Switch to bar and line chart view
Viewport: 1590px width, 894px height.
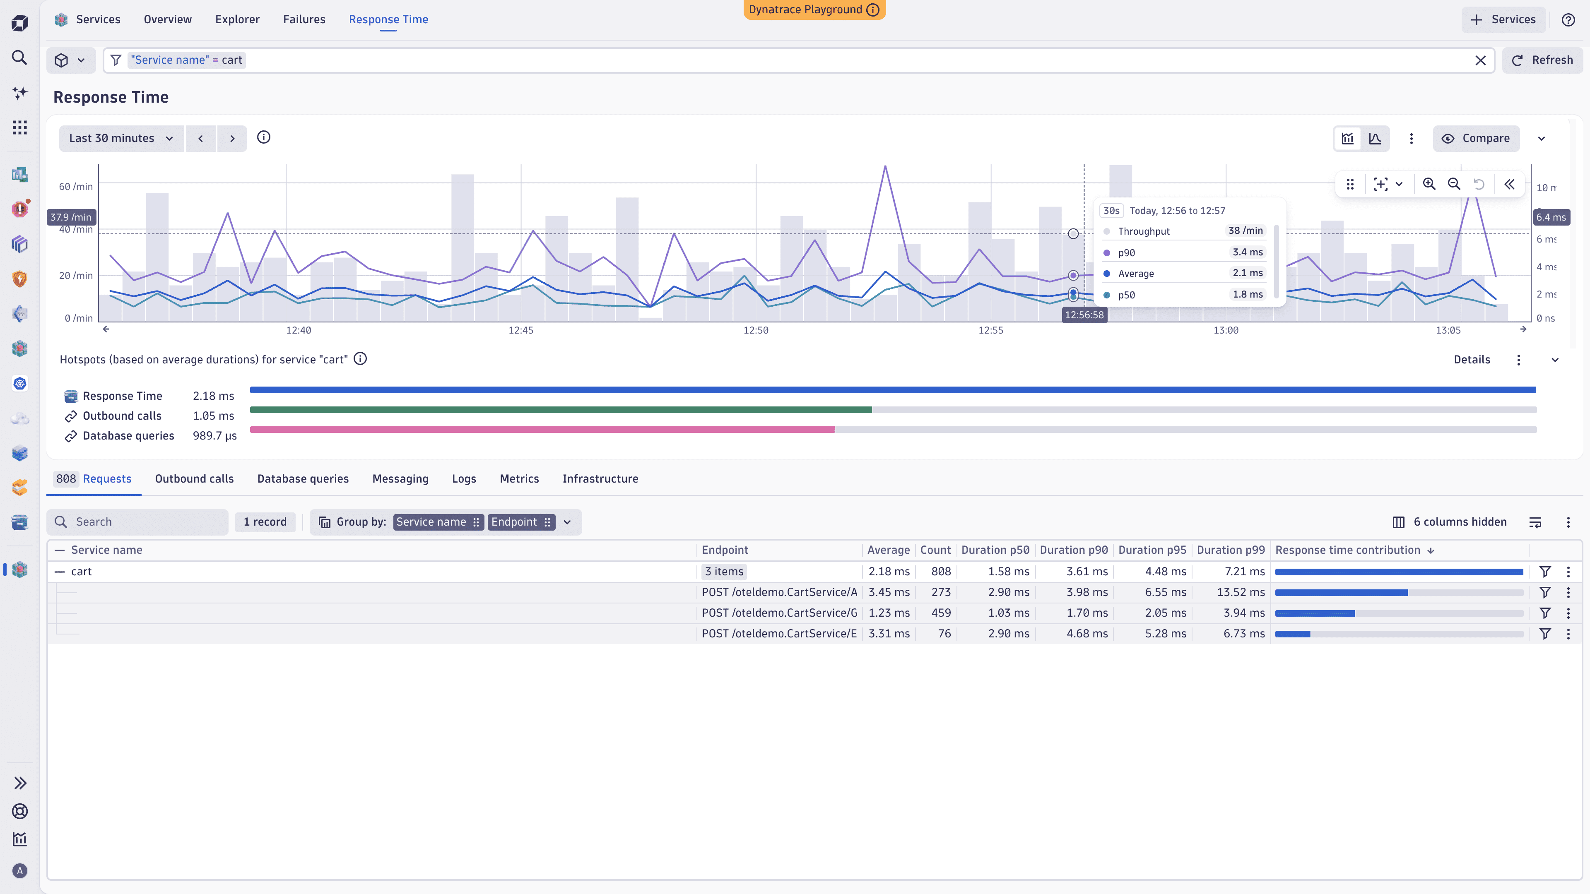click(1347, 138)
